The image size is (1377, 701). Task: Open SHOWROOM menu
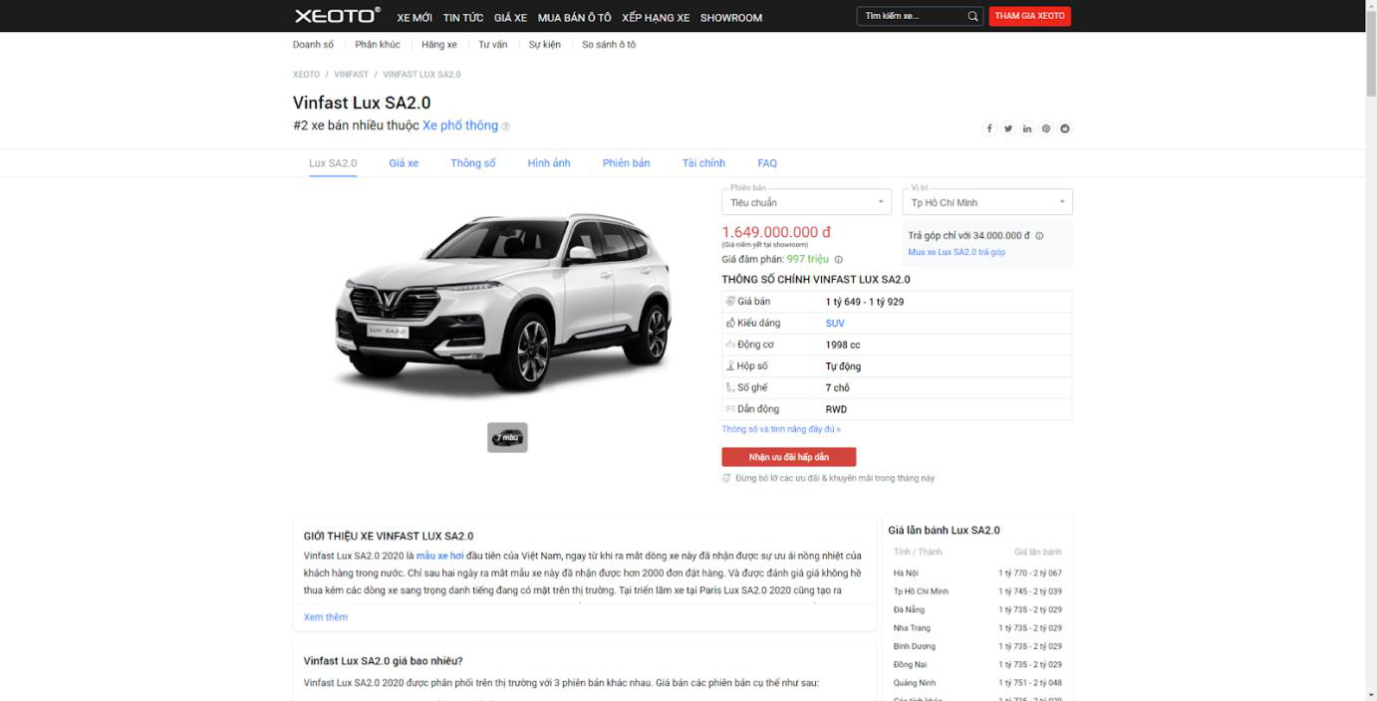pos(731,18)
